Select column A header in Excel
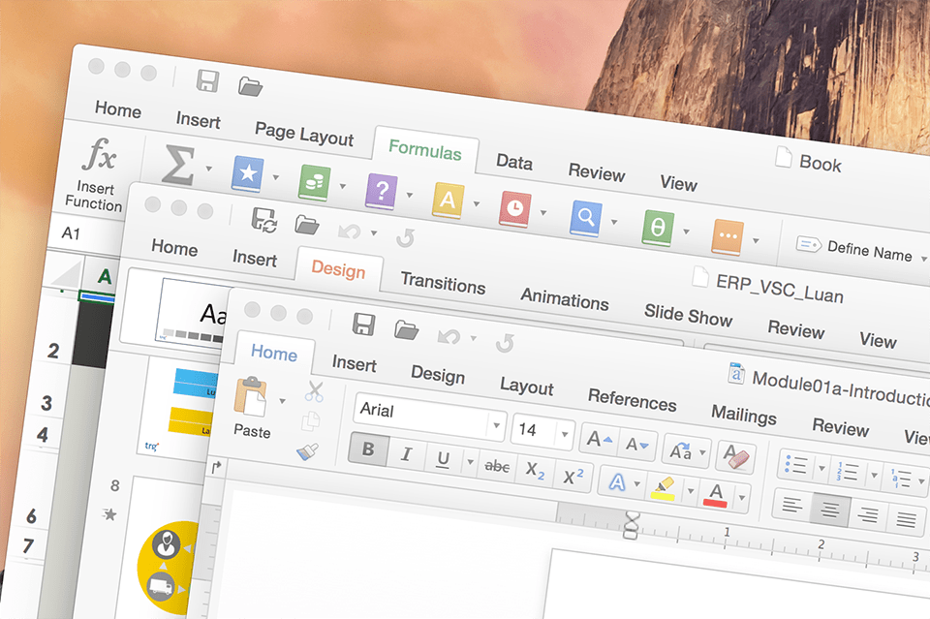This screenshot has height=619, width=930. pyautogui.click(x=104, y=275)
